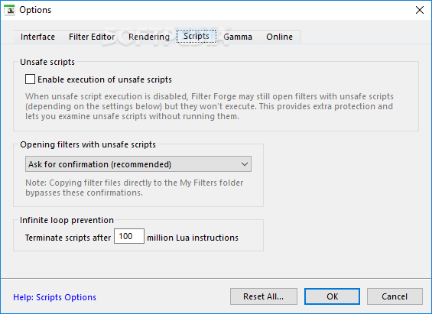
Task: Expand the dropdown using its chevron arrow
Action: (245, 164)
